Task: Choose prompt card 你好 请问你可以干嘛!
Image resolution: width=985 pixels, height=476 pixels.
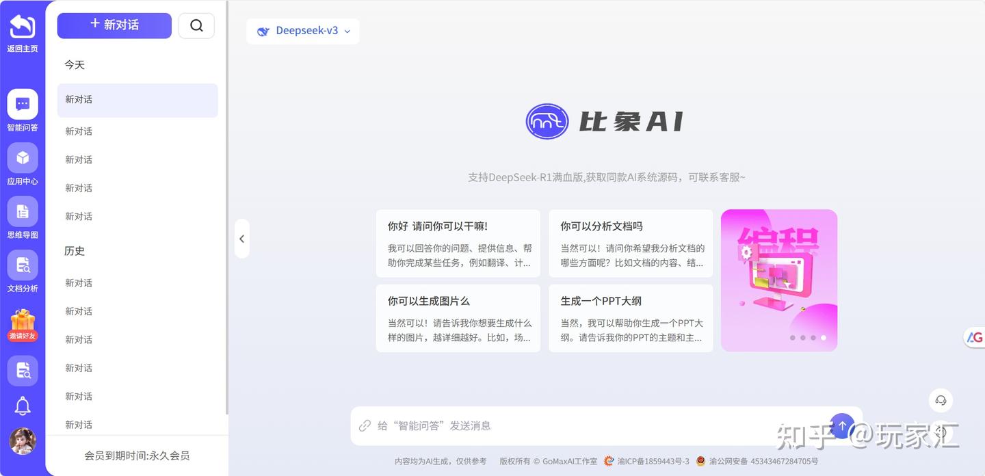Action: click(458, 243)
